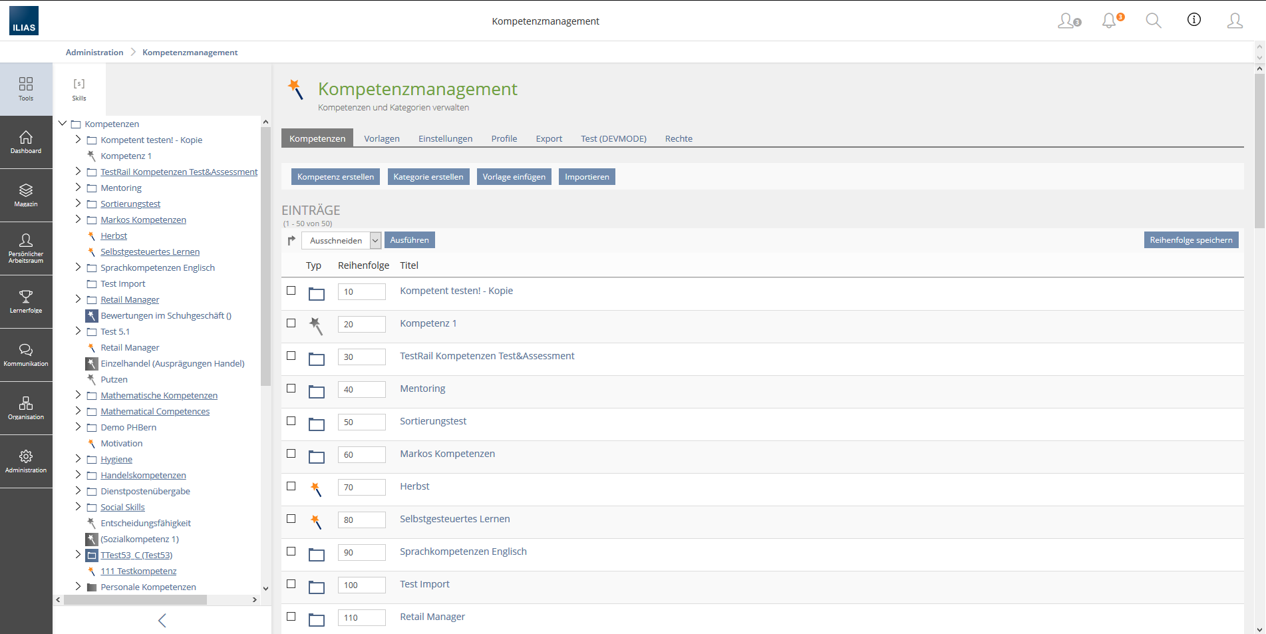Click the order field for Sortierungstest
The width and height of the screenshot is (1266, 634).
(x=361, y=422)
